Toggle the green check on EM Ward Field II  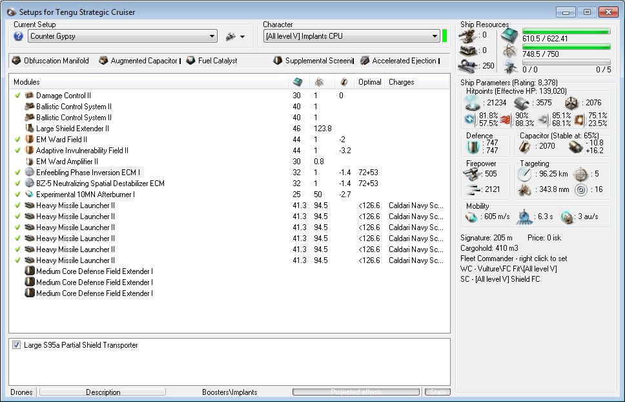coord(17,140)
